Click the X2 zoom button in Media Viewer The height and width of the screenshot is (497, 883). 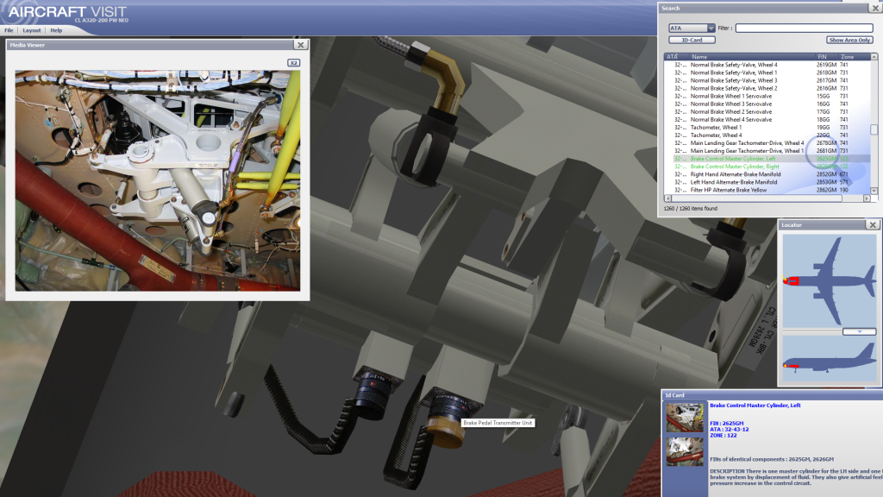tap(293, 62)
